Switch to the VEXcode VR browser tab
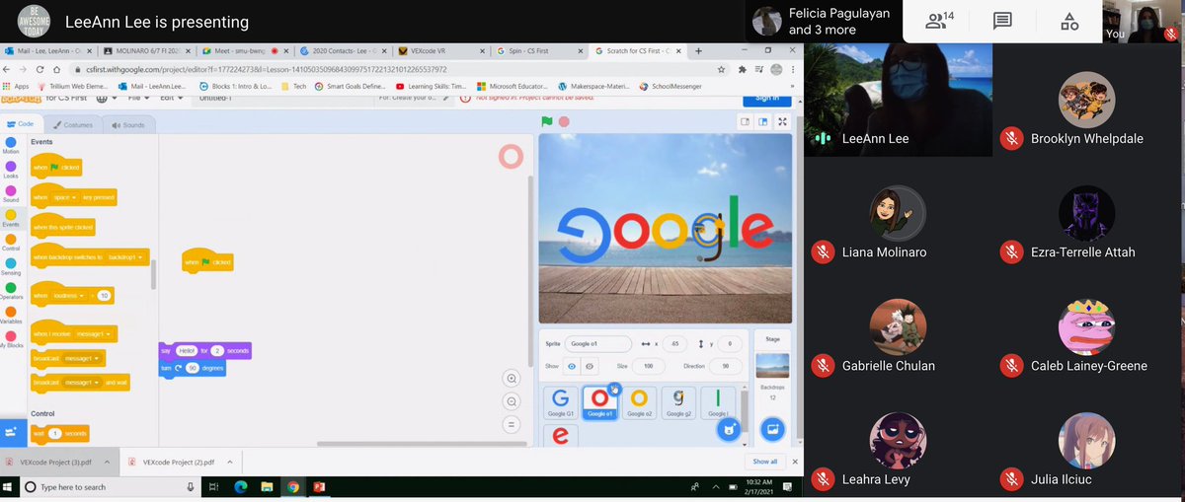The width and height of the screenshot is (1185, 502). coord(439,50)
